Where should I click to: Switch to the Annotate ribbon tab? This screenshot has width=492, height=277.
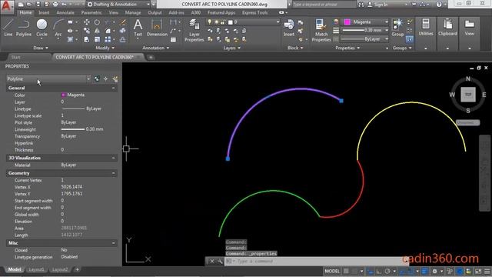coord(65,13)
